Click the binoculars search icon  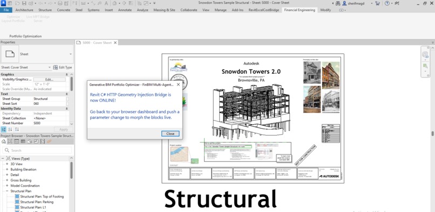pos(338,3)
